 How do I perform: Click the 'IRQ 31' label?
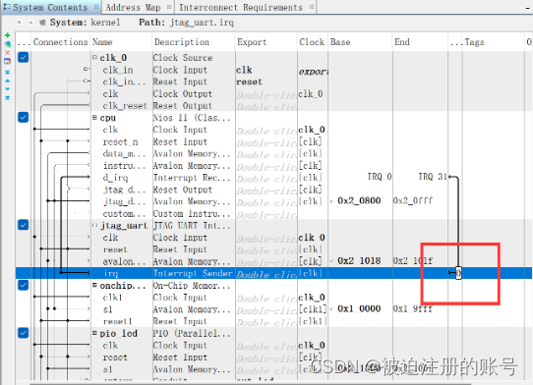click(433, 177)
